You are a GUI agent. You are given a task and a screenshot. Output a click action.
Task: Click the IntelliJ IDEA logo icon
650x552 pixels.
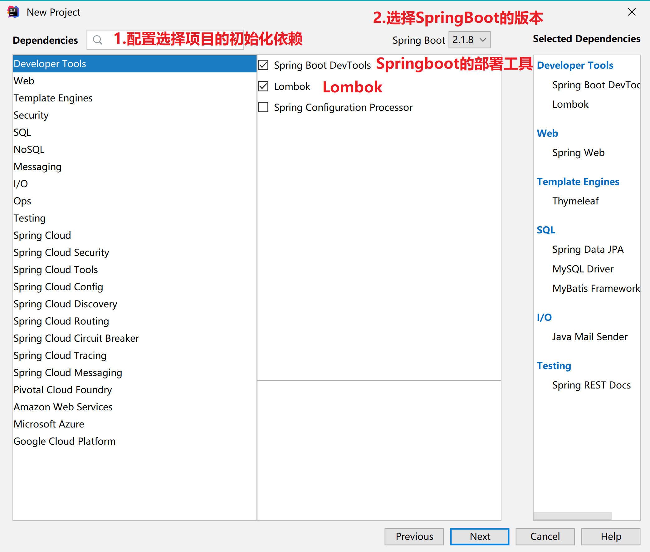click(13, 12)
